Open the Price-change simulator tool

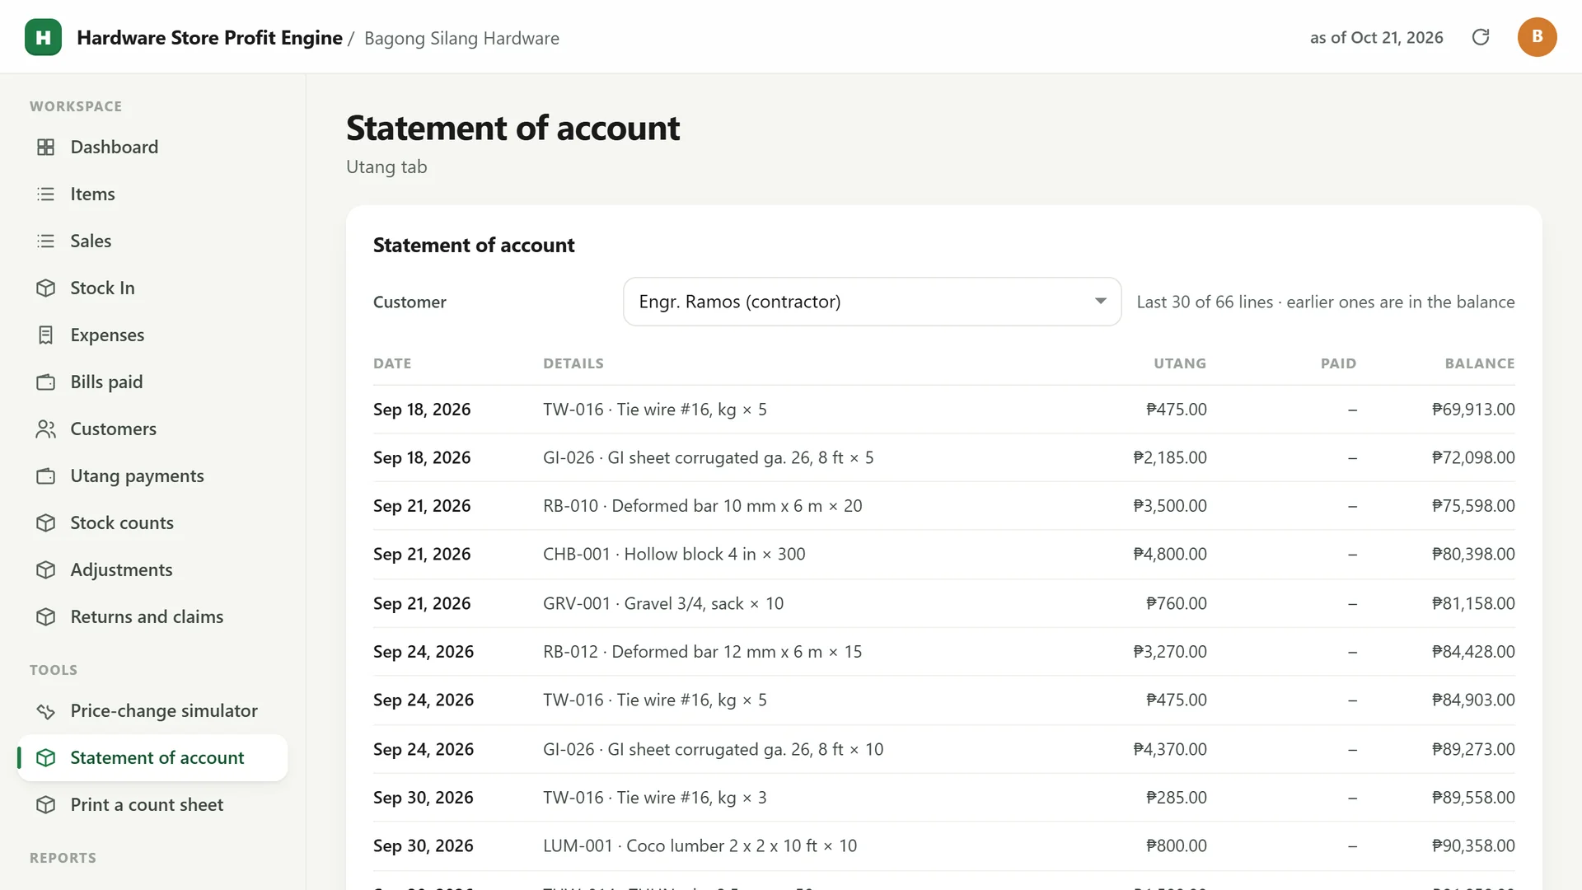coord(153,710)
